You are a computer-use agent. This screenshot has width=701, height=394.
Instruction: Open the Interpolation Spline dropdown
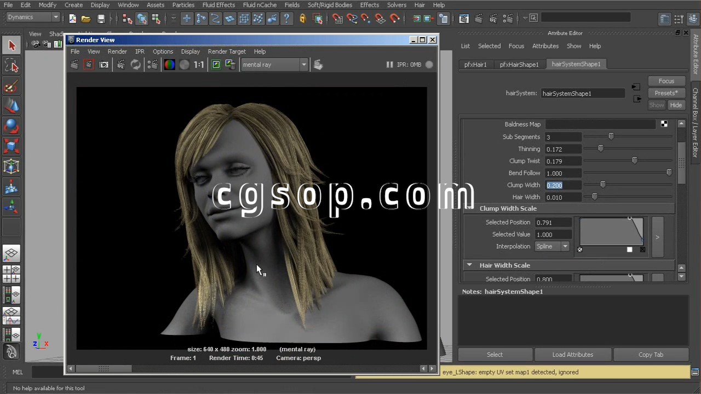pos(553,246)
